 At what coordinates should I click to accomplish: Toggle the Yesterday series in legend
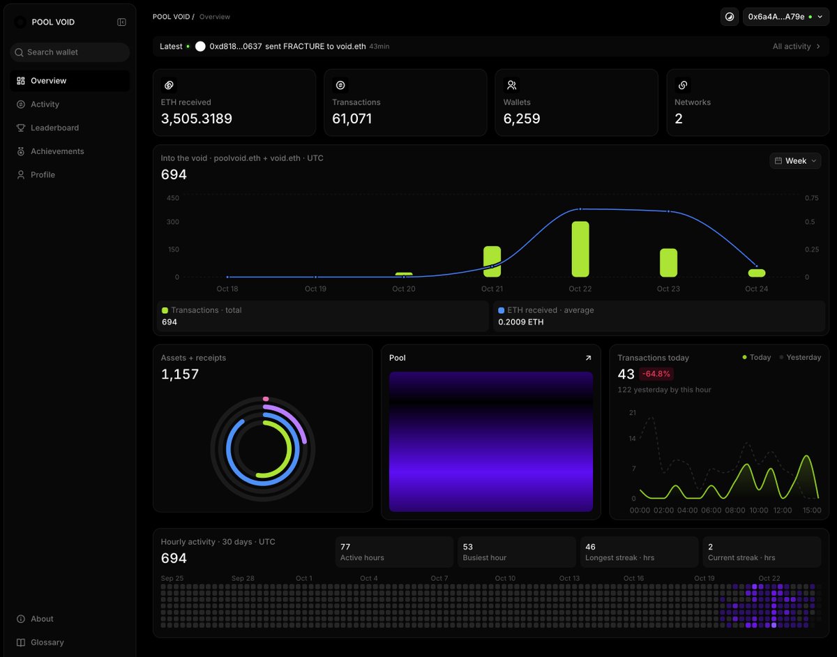(800, 357)
